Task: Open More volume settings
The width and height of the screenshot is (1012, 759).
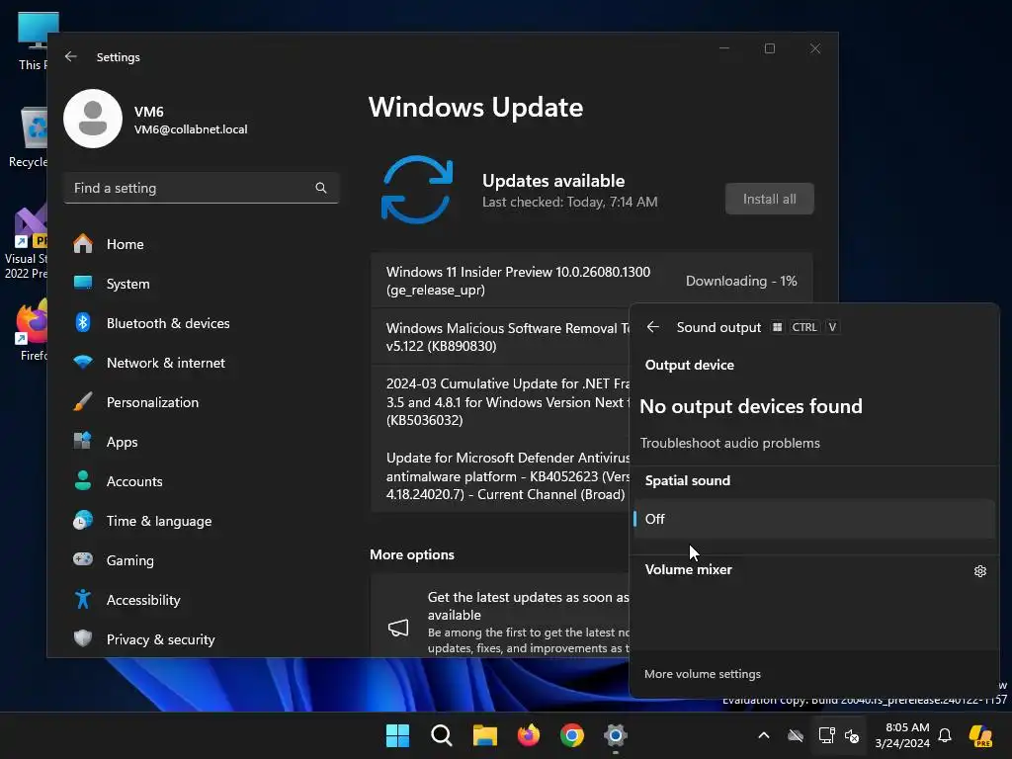Action: pos(703,674)
